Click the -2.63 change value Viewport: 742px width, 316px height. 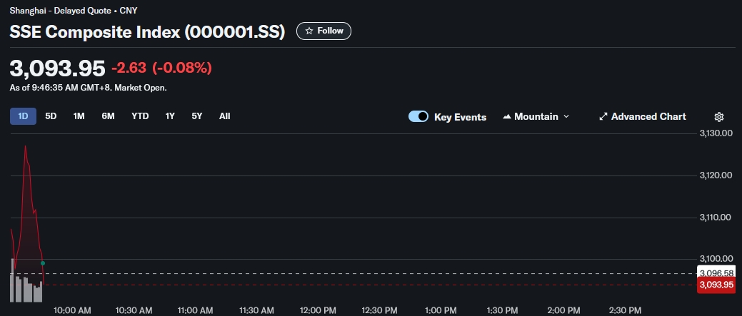coord(129,68)
